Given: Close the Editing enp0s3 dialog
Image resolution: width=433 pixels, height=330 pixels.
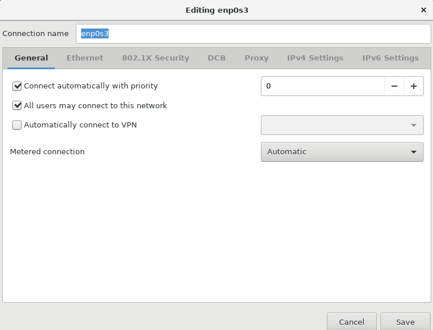Looking at the screenshot, I should (x=423, y=10).
